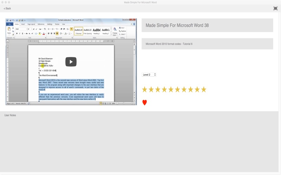Toggle the full screen icon
This screenshot has height=175, width=281.
pos(275,8)
